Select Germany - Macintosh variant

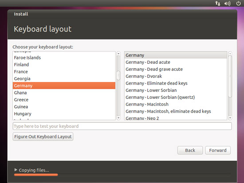pos(176,104)
